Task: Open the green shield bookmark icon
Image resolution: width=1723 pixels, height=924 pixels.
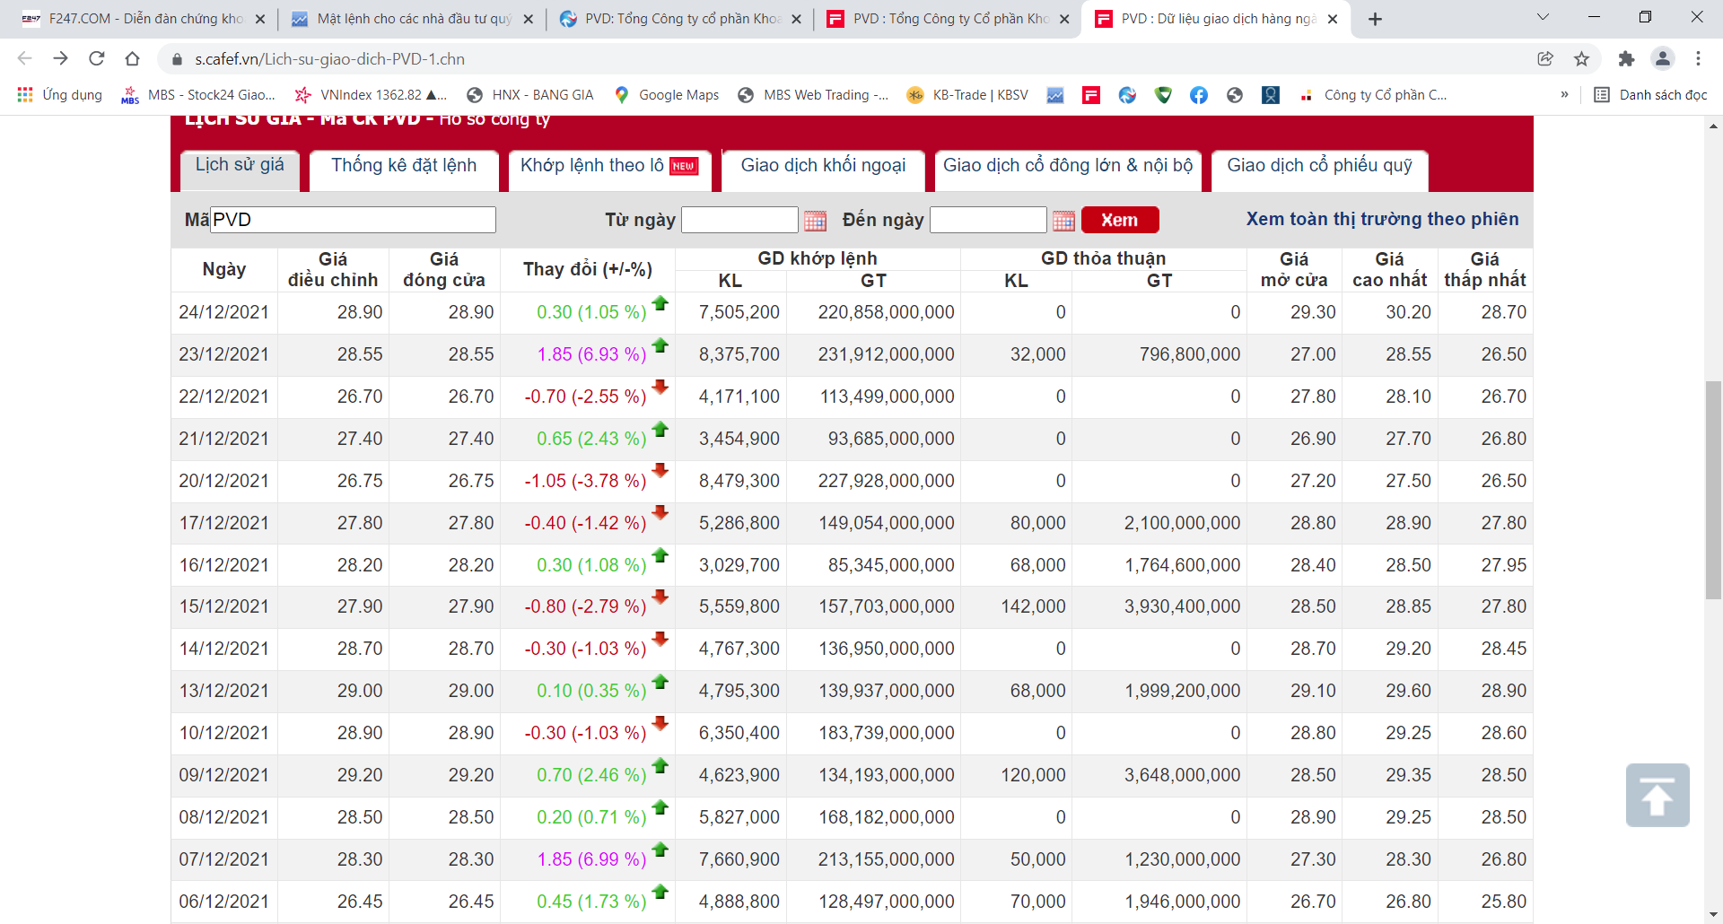Action: point(1163,95)
